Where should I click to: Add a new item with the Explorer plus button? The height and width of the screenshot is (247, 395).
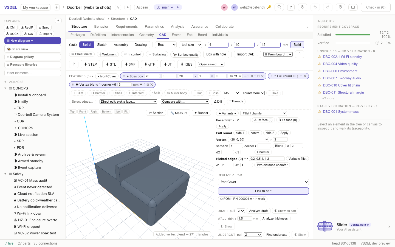58,21
